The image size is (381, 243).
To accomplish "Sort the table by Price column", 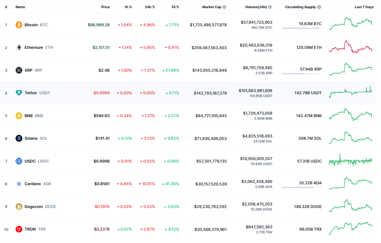I will (x=105, y=7).
